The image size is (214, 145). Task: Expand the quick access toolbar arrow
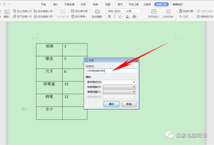[10, 4]
